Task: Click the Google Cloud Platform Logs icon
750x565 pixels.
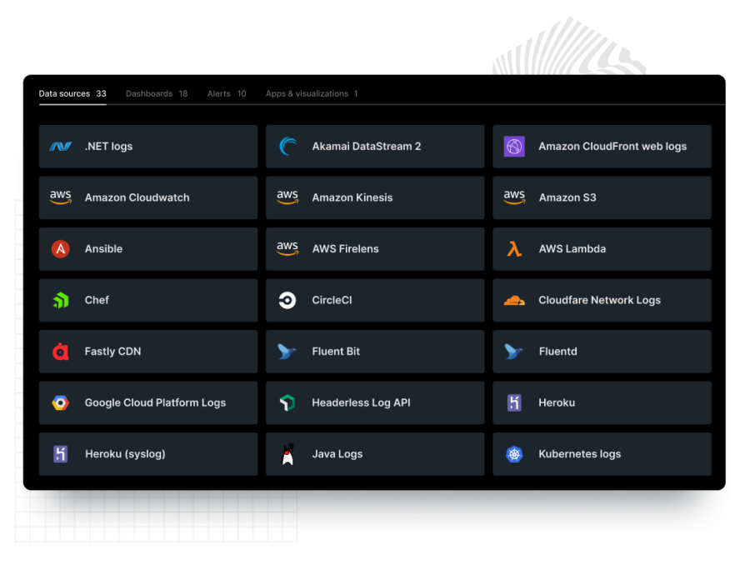Action: coord(60,402)
